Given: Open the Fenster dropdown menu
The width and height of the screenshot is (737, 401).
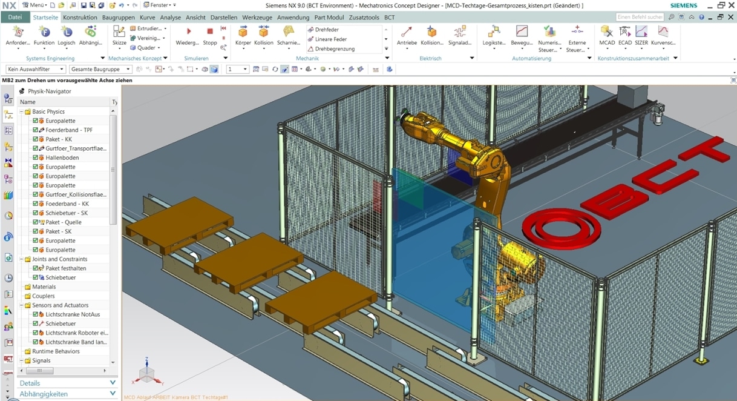Looking at the screenshot, I should click(159, 5).
